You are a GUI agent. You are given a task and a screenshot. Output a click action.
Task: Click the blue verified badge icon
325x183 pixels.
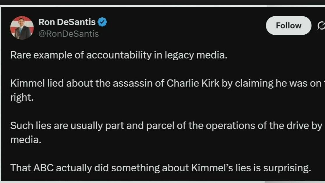(102, 22)
